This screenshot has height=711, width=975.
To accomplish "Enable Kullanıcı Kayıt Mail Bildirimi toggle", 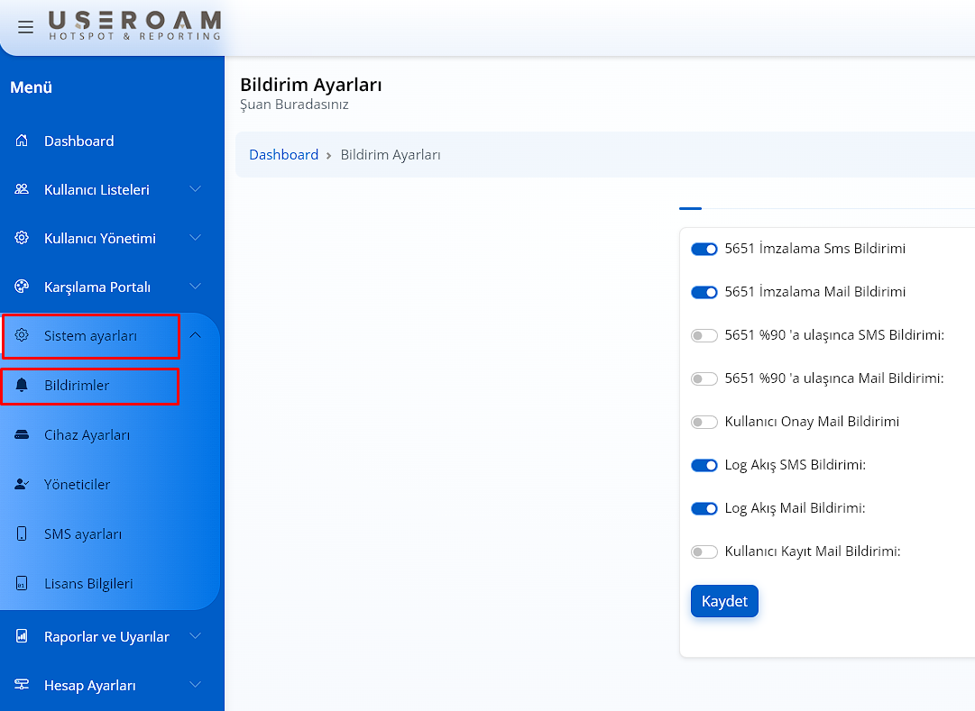I will 704,551.
